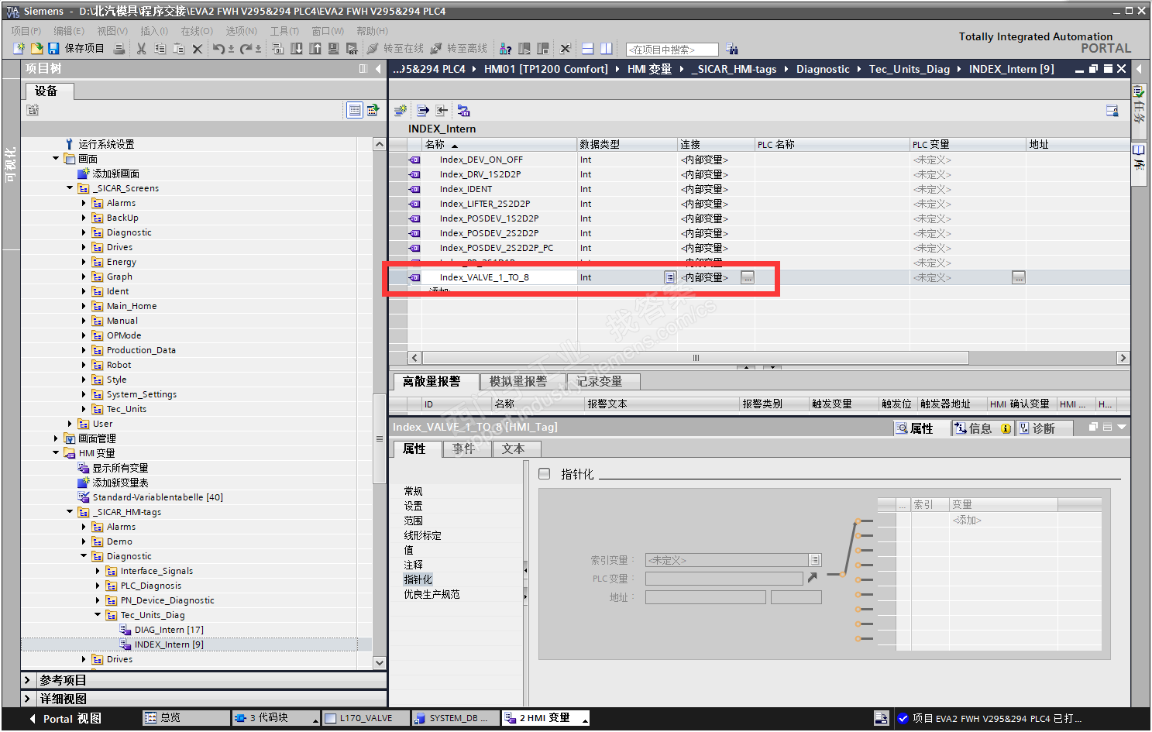The width and height of the screenshot is (1152, 732).
Task: Select INDEX_Intern [9] in project tree
Action: (x=169, y=644)
